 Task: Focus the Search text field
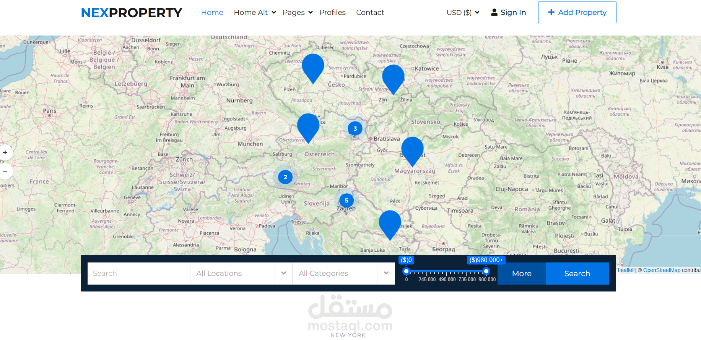tap(139, 273)
